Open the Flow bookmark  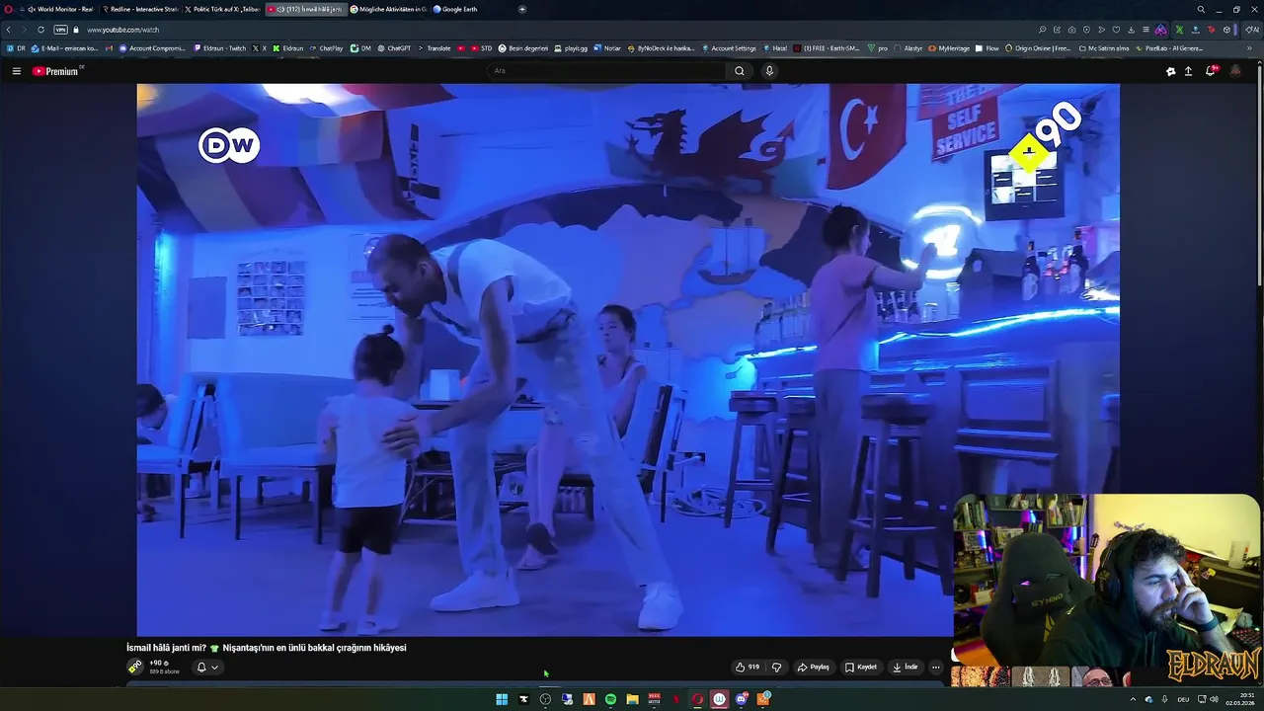(x=987, y=47)
